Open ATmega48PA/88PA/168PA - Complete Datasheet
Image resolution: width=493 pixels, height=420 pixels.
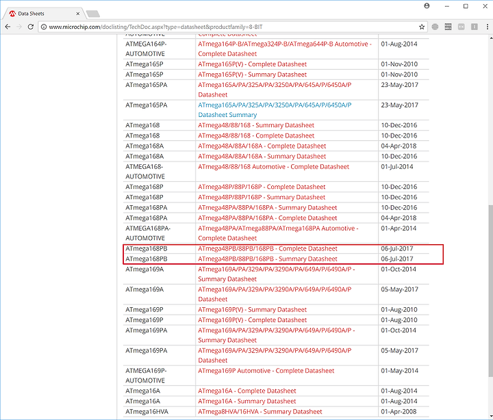pos(268,218)
